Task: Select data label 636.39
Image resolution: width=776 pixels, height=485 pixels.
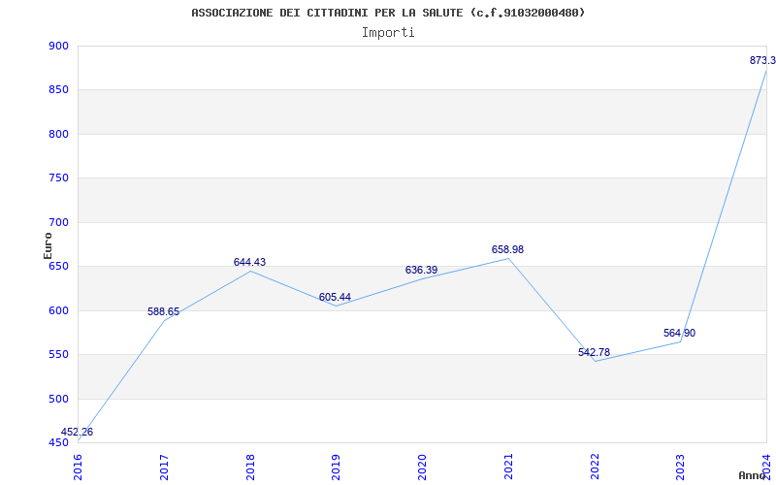Action: click(421, 271)
